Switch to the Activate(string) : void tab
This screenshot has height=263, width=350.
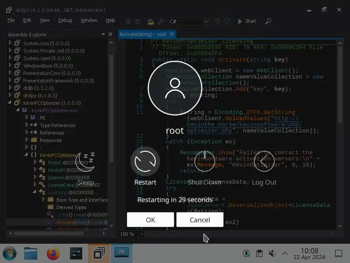(x=143, y=34)
